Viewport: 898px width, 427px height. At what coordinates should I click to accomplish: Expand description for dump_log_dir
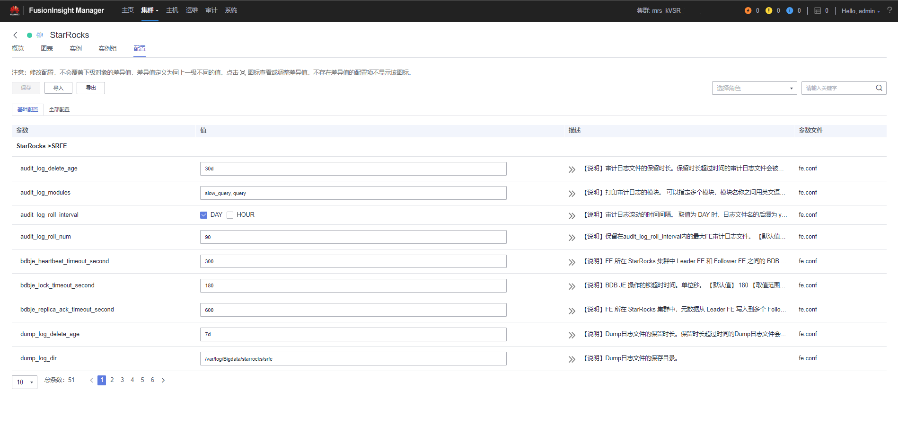[x=572, y=359]
